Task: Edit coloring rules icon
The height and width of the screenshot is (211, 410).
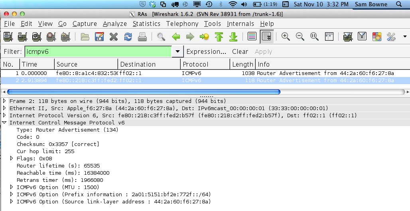Action: (x=376, y=36)
